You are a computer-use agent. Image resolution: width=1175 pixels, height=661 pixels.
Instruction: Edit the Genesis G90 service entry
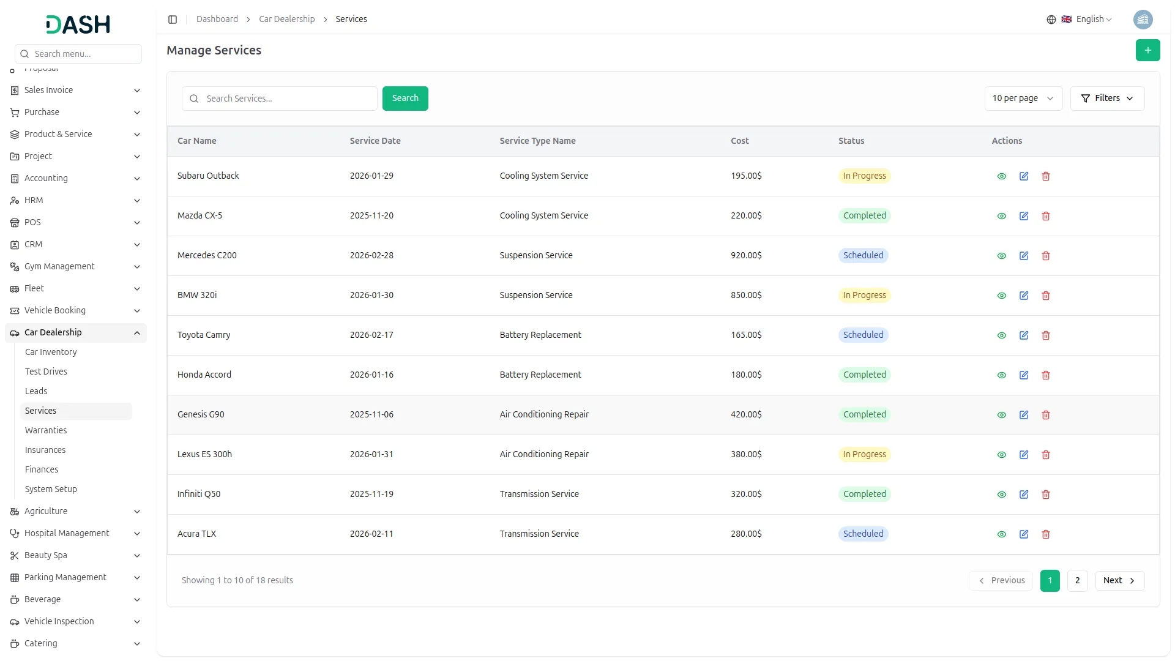(x=1023, y=415)
